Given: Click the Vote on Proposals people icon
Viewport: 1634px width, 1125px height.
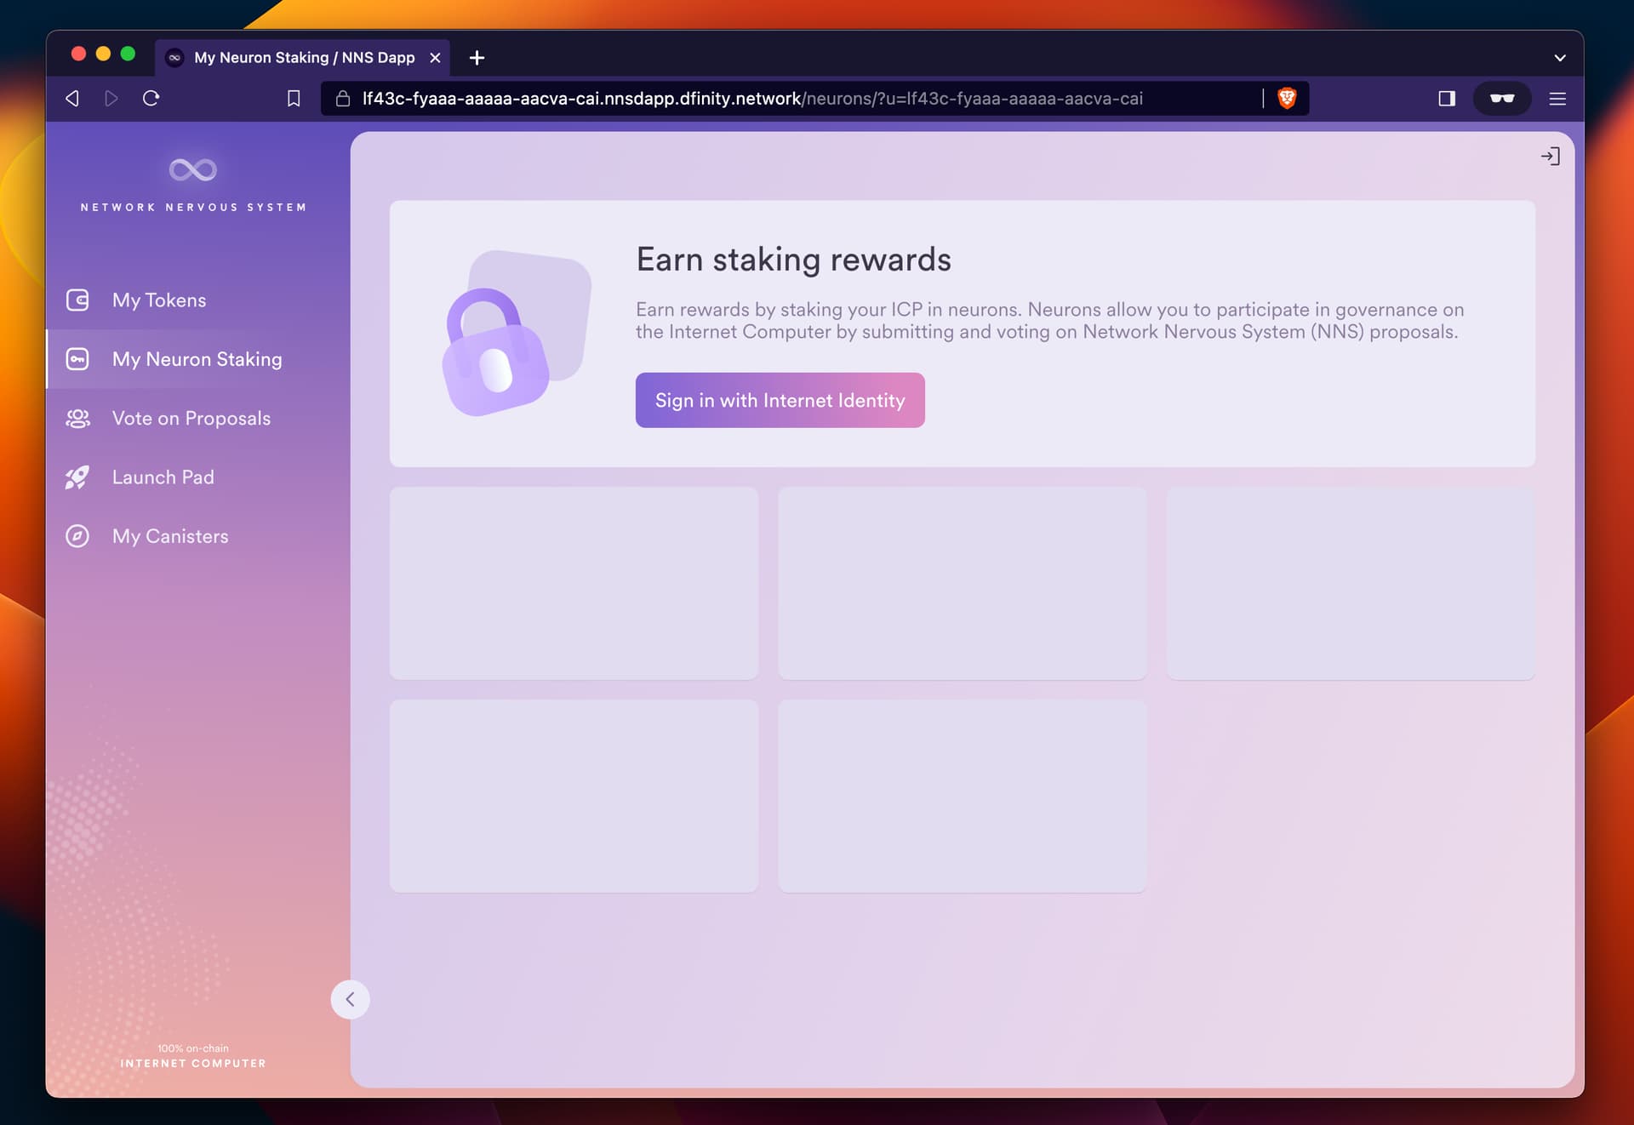Looking at the screenshot, I should [77, 418].
